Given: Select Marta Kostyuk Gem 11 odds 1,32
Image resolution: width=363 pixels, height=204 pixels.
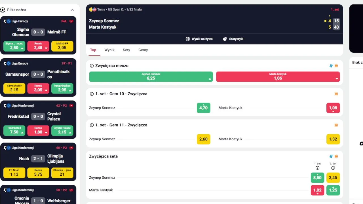Looking at the screenshot, I should pyautogui.click(x=333, y=139).
